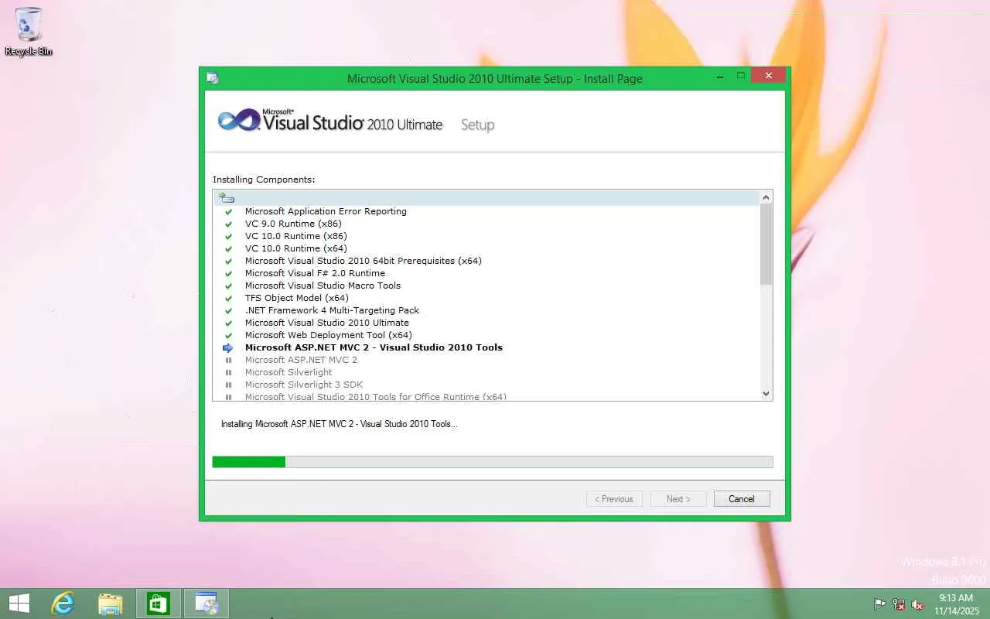This screenshot has height=619, width=990.
Task: Open the Windows Start button
Action: click(19, 604)
